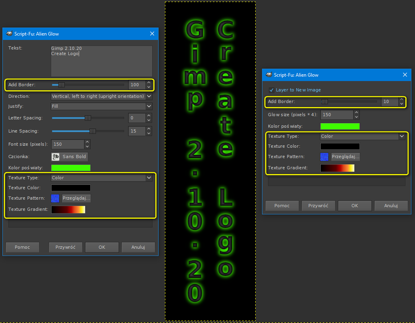Viewport: 415px width, 323px height.
Task: Increase Add Border value in right dialog
Action: [x=401, y=99]
